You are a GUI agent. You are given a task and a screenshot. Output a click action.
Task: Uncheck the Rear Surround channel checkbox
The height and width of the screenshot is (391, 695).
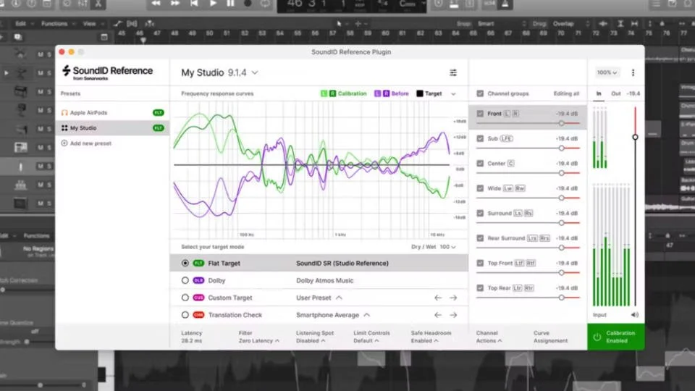tap(480, 238)
